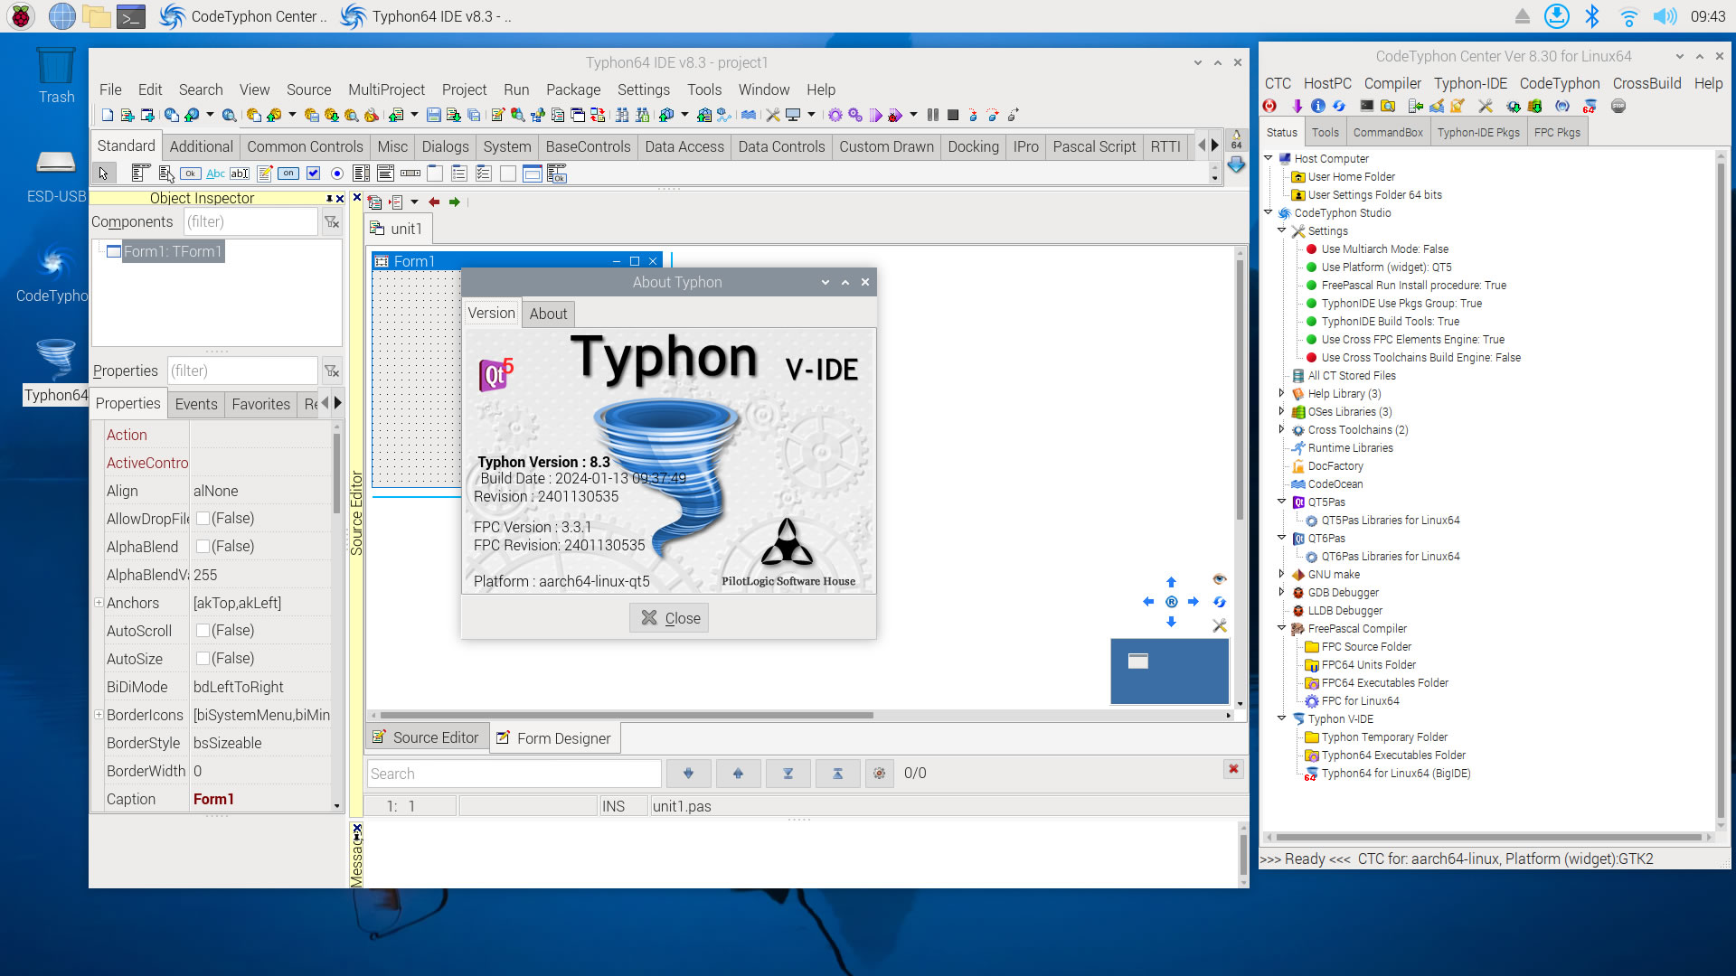Collapse the CodeTyphon Studio tree node
The image size is (1736, 976).
click(x=1269, y=212)
